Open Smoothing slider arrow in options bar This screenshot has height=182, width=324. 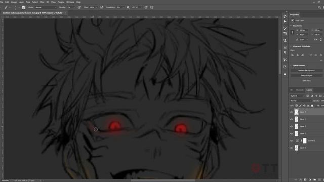click(x=124, y=7)
